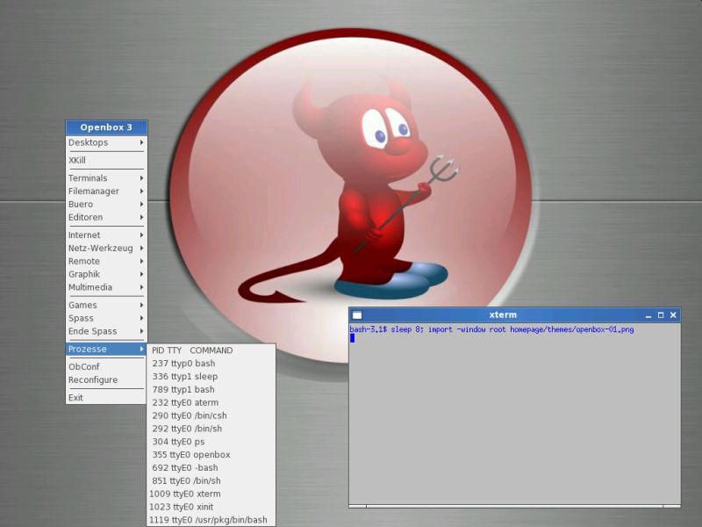Screen dimensions: 702x527
Task: Open the Terminals menu entry
Action: (x=106, y=178)
